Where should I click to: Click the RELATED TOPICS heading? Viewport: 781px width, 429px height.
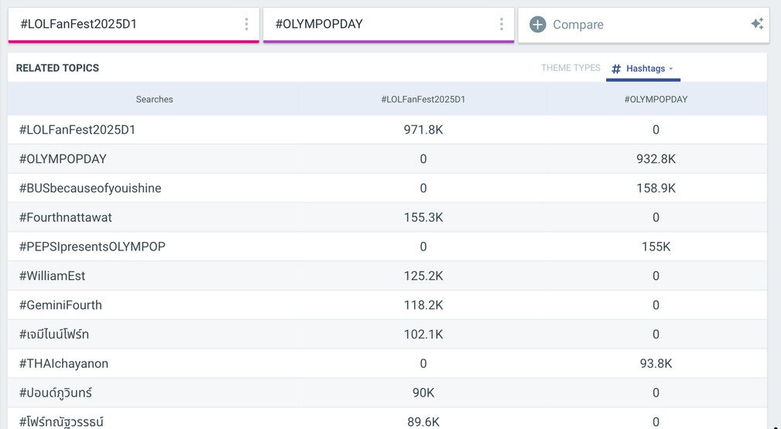pyautogui.click(x=57, y=68)
